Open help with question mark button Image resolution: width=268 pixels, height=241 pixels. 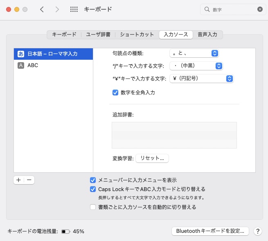(x=257, y=231)
